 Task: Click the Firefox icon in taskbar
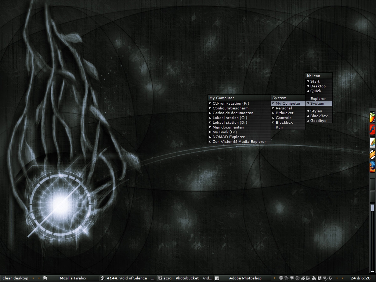(45, 278)
